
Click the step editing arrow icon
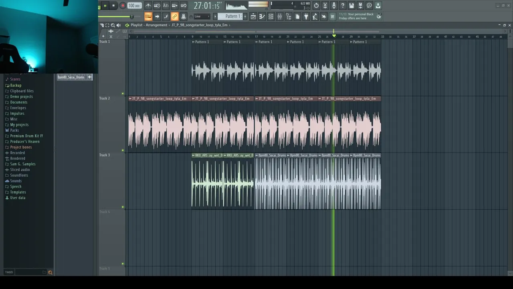pyautogui.click(x=157, y=16)
